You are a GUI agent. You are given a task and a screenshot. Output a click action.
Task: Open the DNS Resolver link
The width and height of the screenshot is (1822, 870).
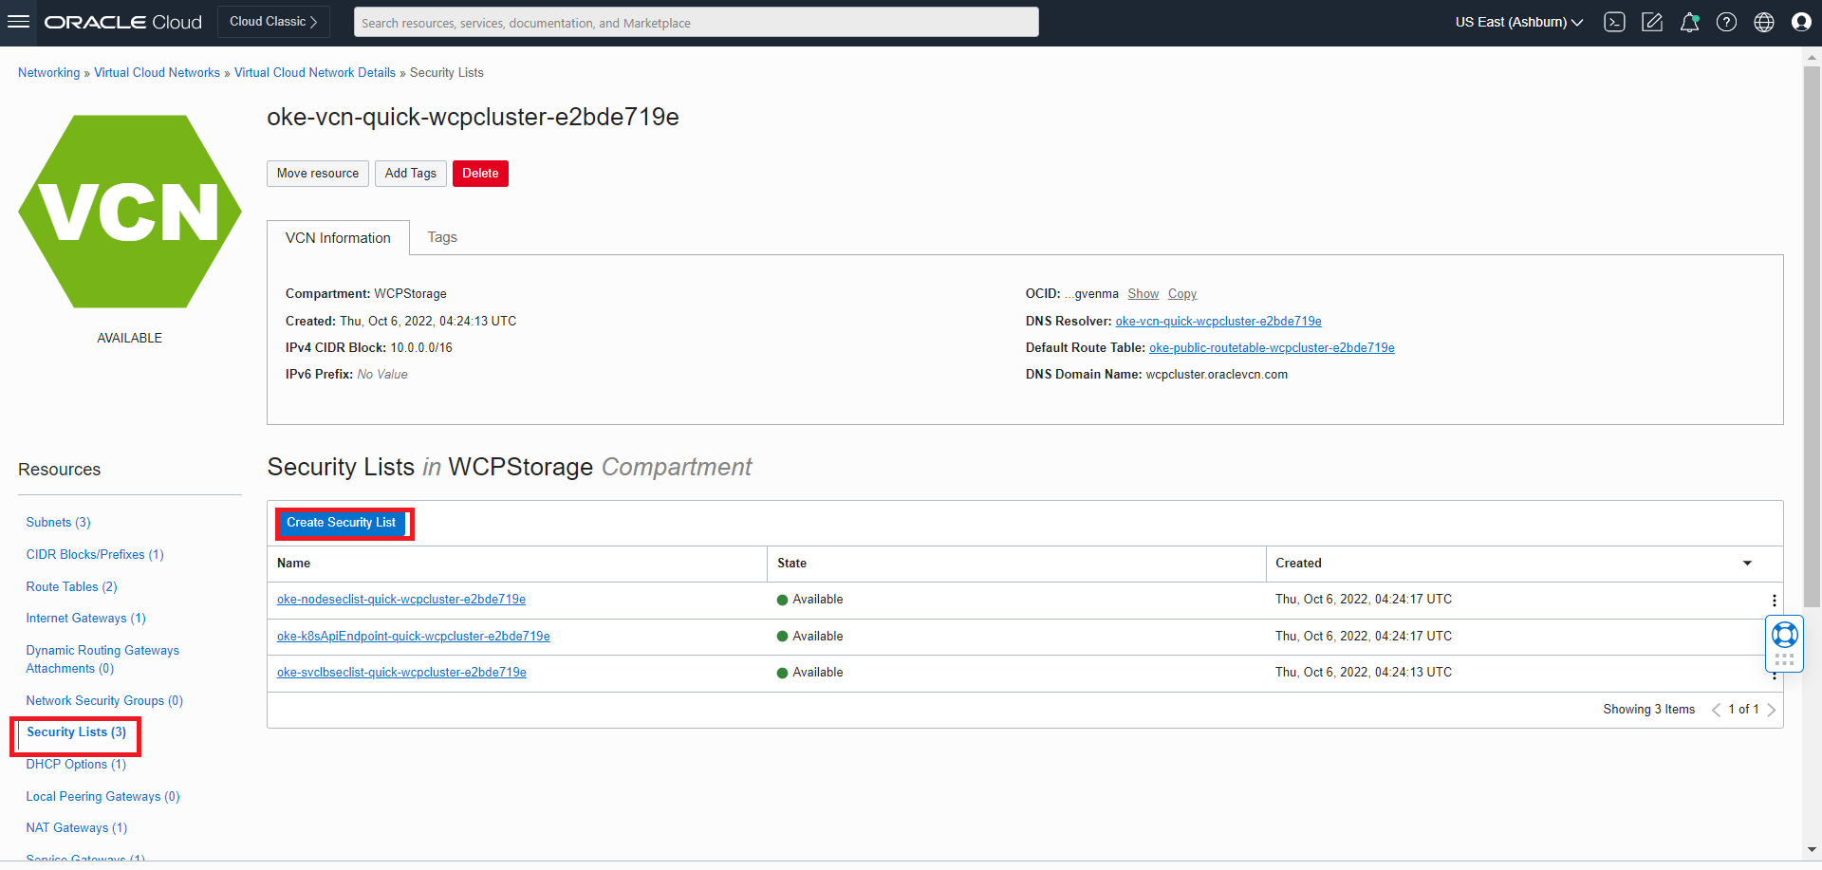click(x=1218, y=322)
